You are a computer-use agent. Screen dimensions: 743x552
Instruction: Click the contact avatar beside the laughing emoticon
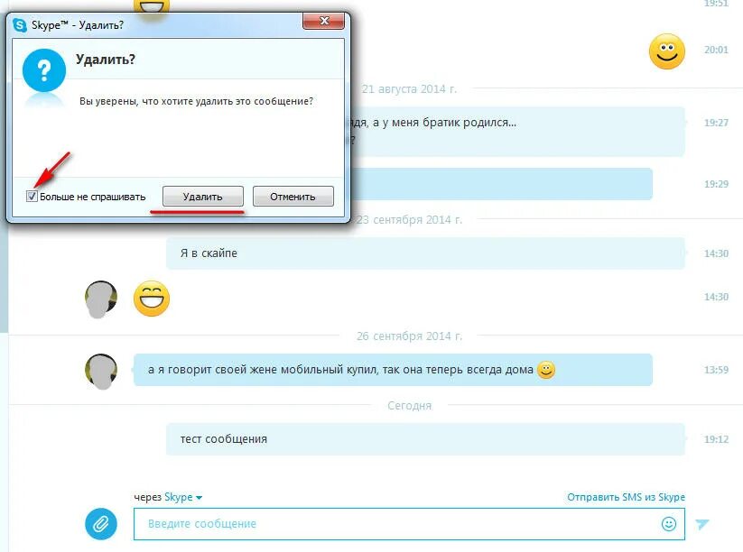(101, 299)
